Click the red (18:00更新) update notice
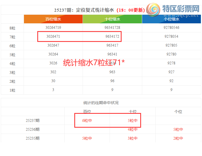This screenshot has width=202, height=156. (x=130, y=10)
